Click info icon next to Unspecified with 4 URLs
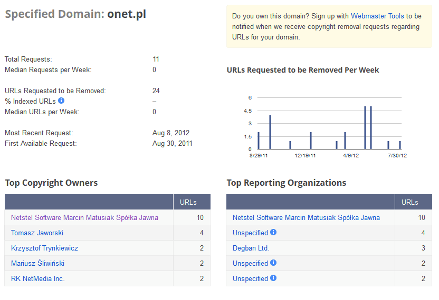The width and height of the screenshot is (439, 300). (x=273, y=232)
